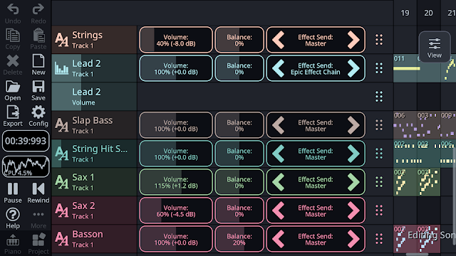Select Lead 2 pattern 011 clip
Screen dimensions: 456x256
[405, 68]
